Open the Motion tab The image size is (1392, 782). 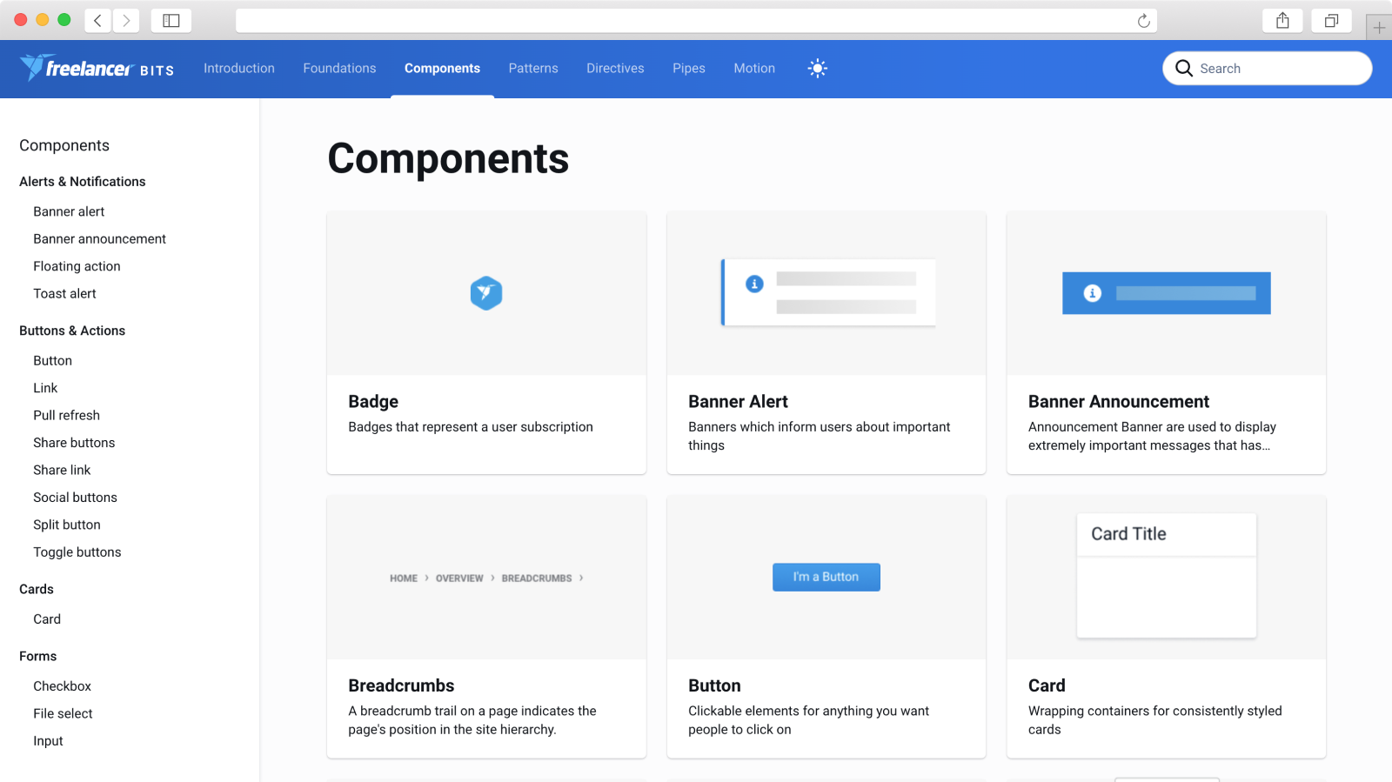coord(754,68)
